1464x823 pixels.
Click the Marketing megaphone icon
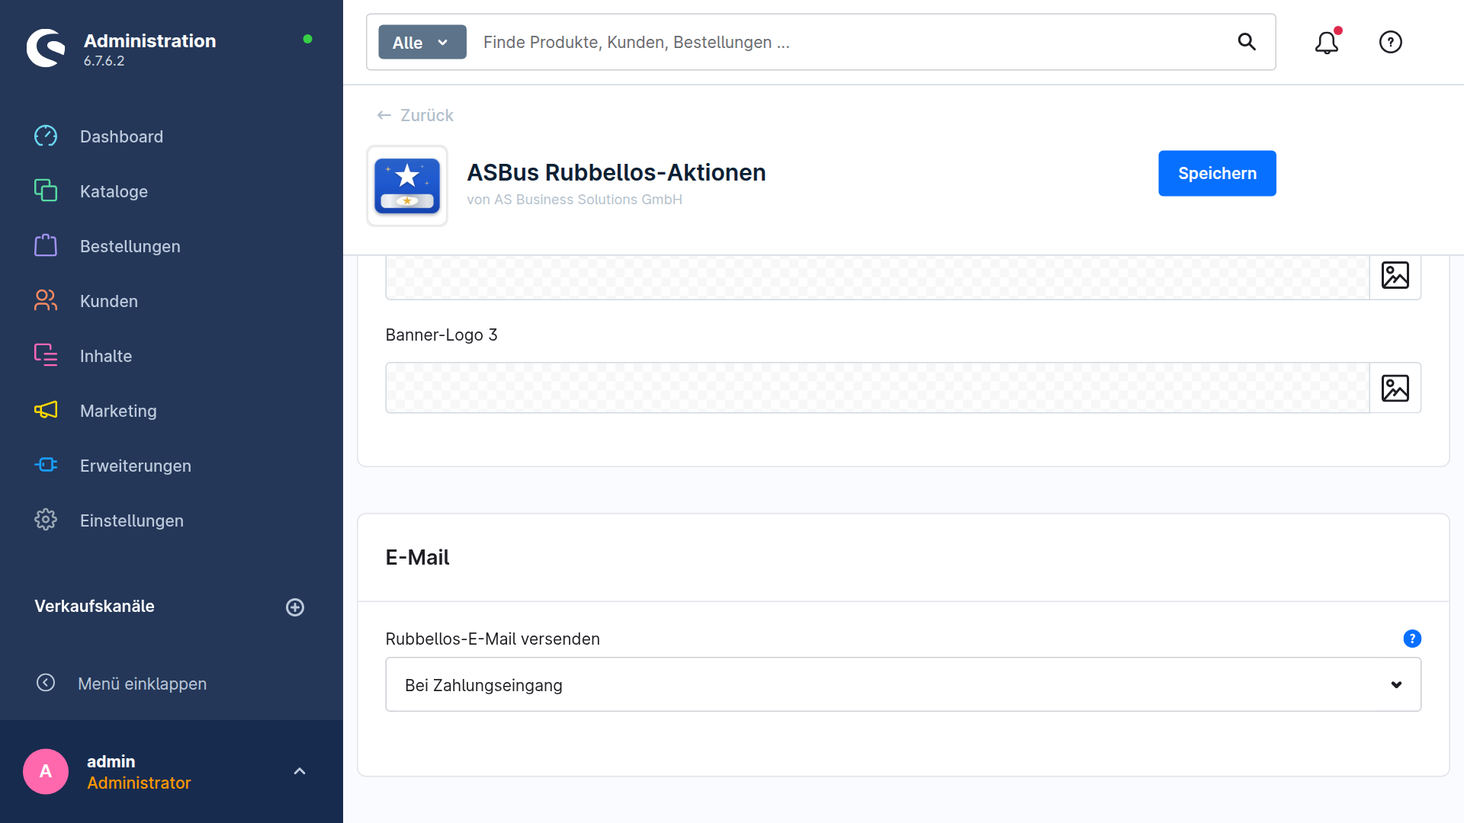click(x=46, y=410)
